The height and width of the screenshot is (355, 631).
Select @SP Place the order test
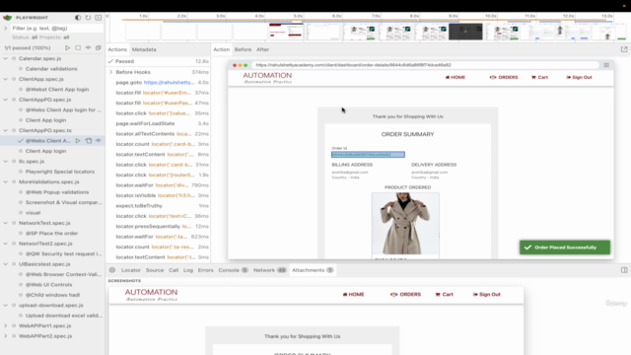click(x=51, y=233)
